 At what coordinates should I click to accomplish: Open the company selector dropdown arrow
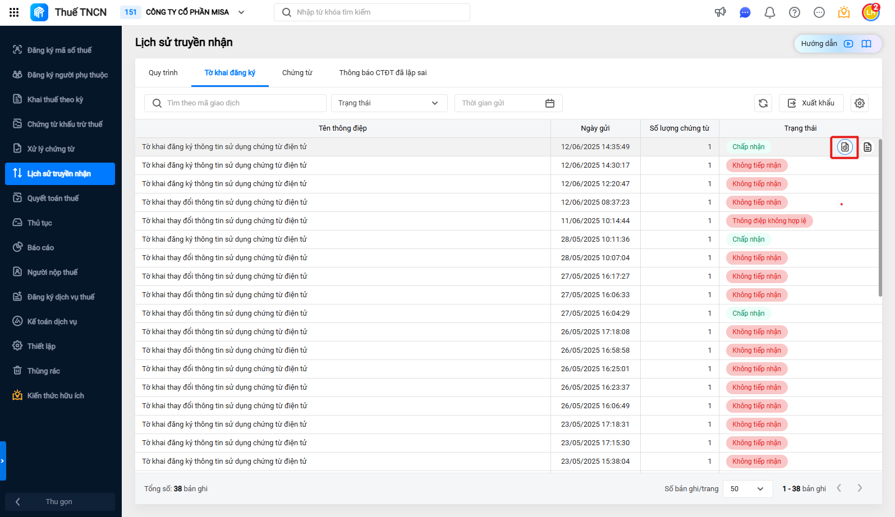241,12
